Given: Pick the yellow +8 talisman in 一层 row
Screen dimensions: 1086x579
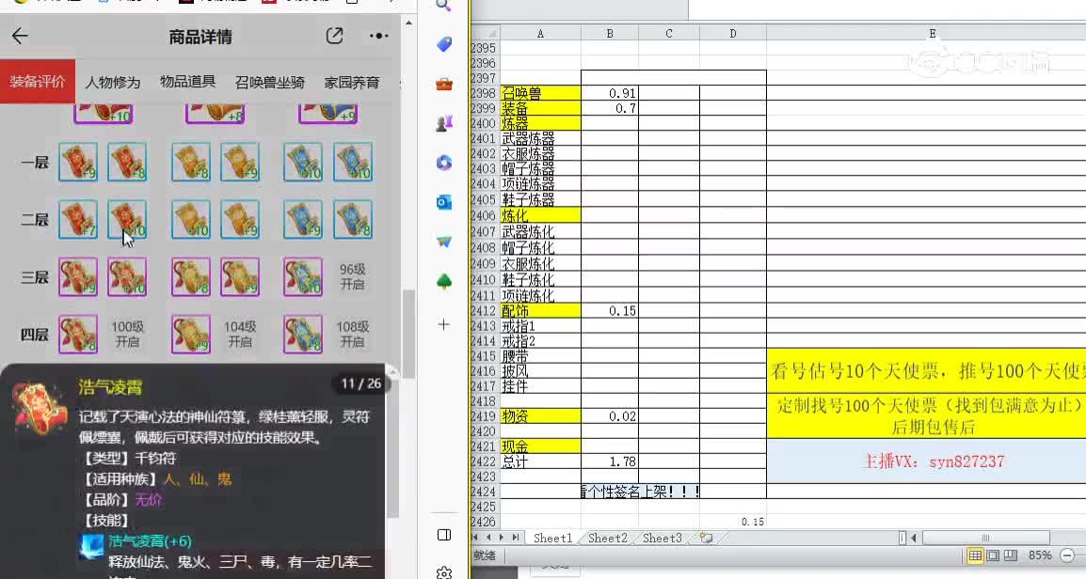Looking at the screenshot, I should pos(190,162).
